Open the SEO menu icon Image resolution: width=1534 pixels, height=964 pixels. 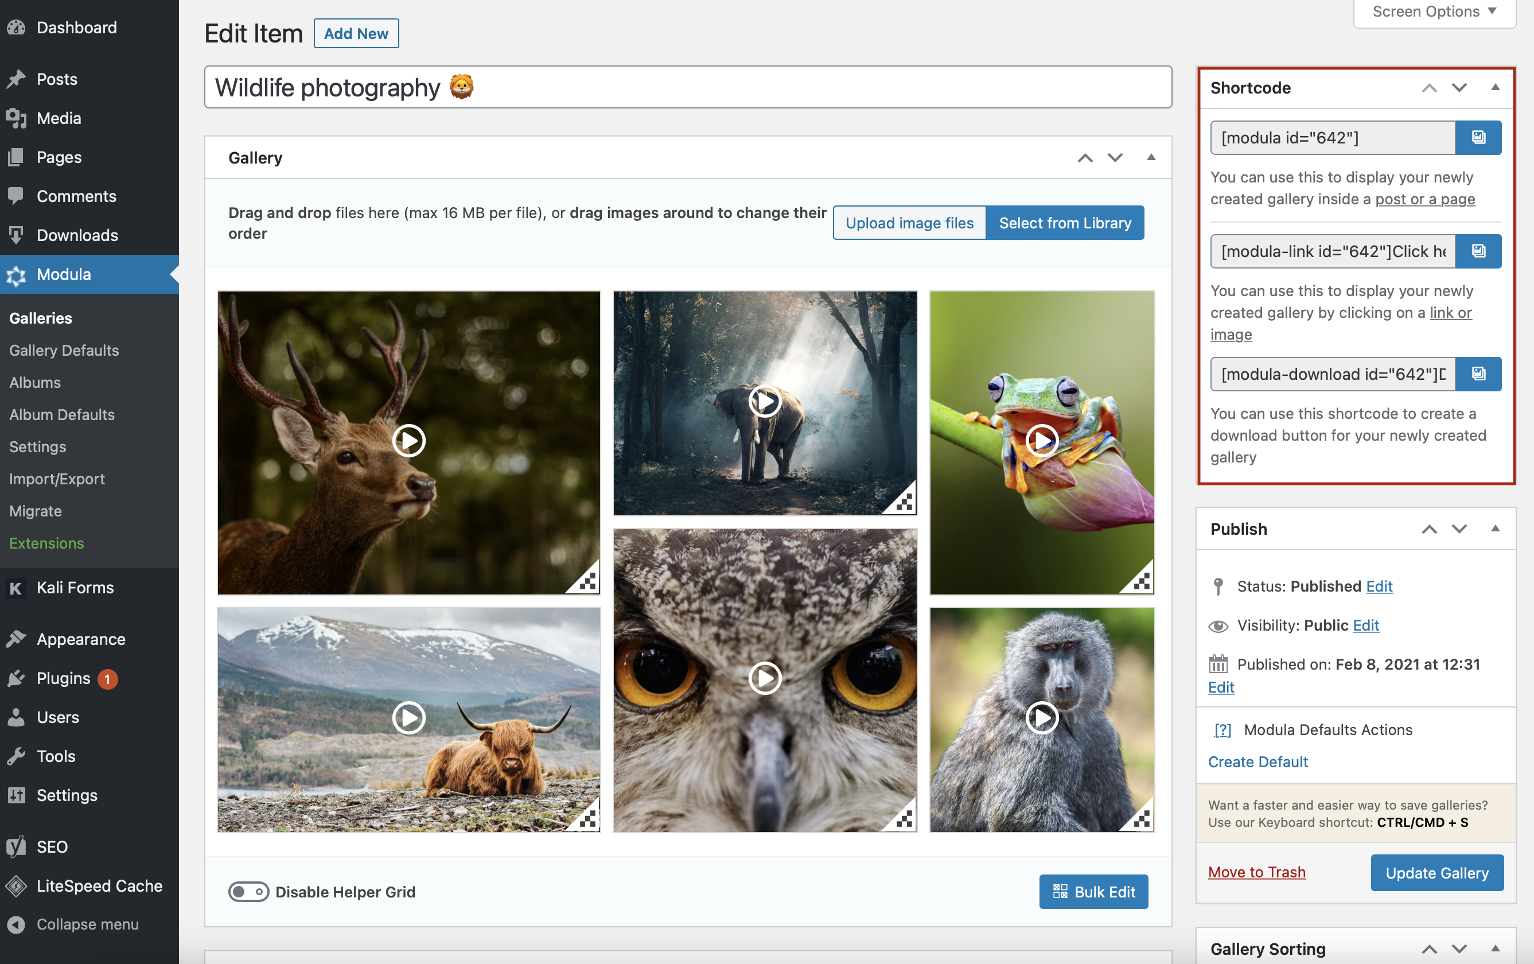click(17, 847)
